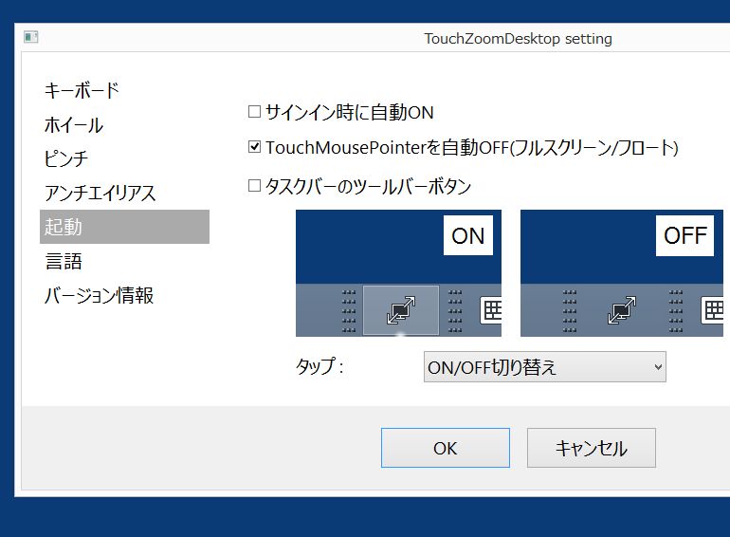Open the ホイール settings category
Screen dimensions: 730x537
74,125
